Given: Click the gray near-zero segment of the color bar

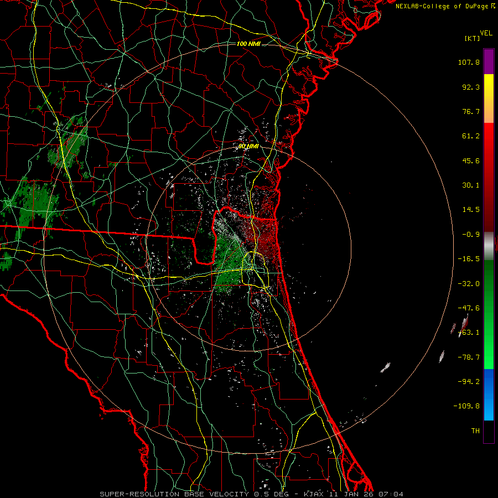Looking at the screenshot, I should [489, 246].
